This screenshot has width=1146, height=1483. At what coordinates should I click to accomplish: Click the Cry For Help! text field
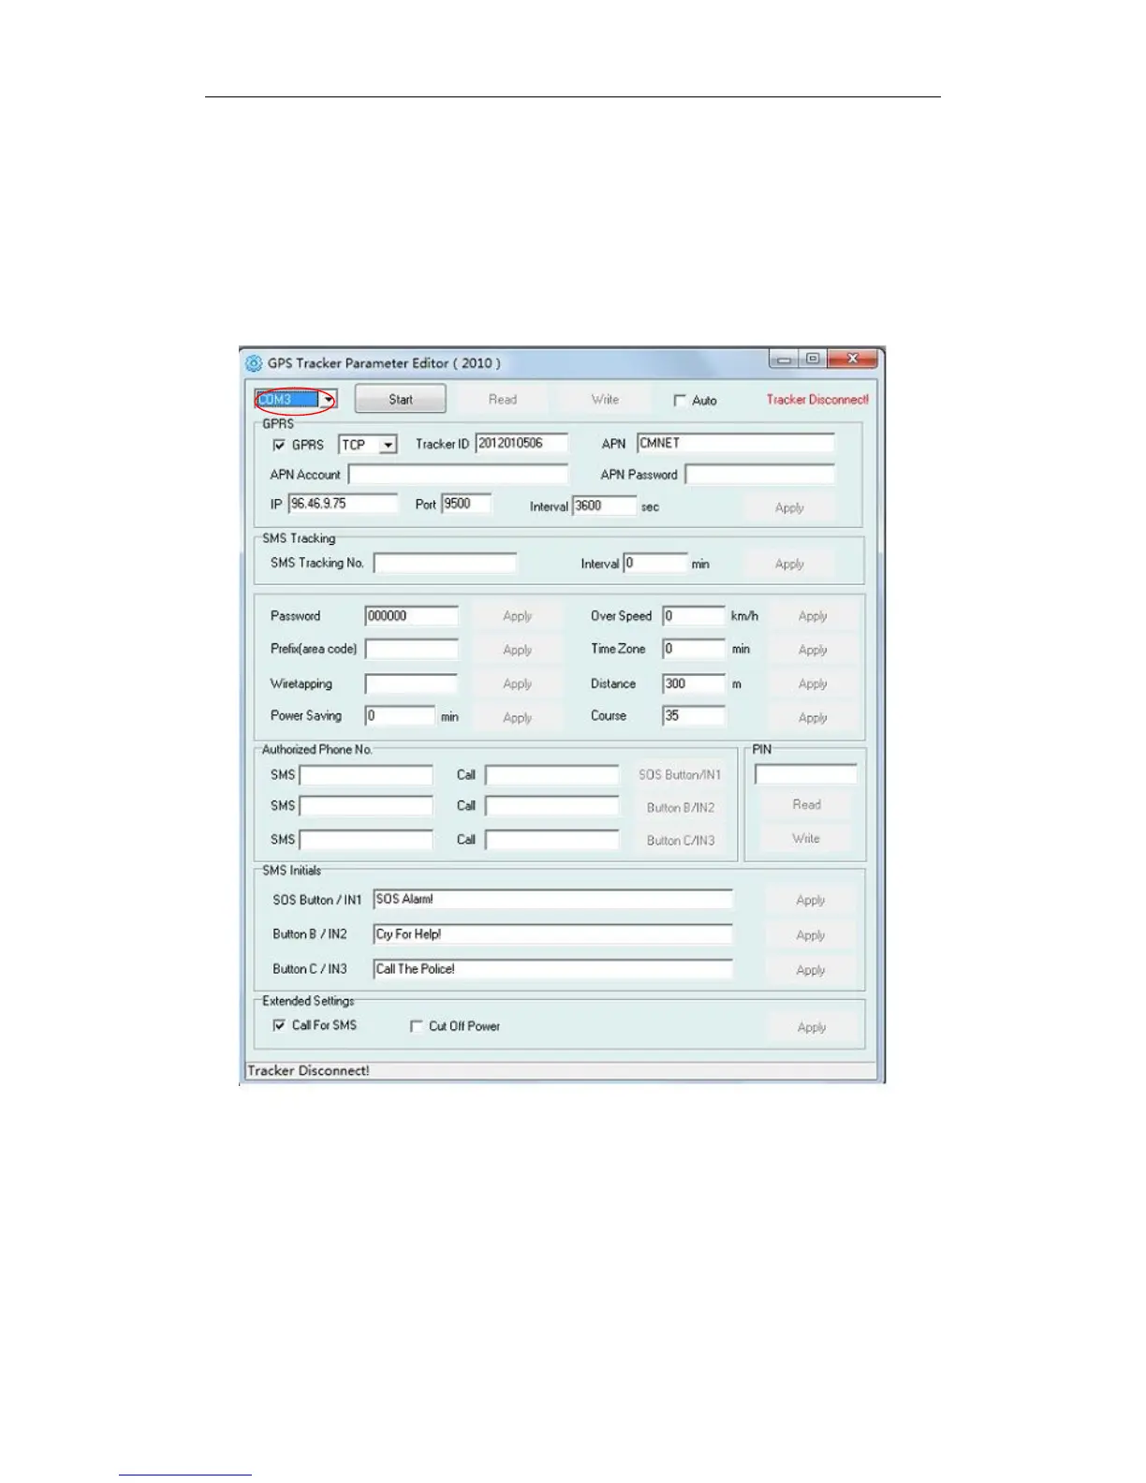point(552,934)
